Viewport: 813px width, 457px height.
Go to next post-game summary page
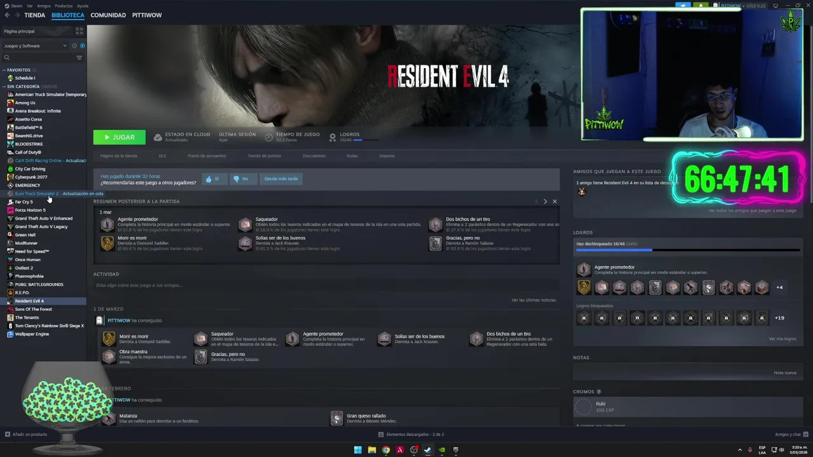[545, 201]
